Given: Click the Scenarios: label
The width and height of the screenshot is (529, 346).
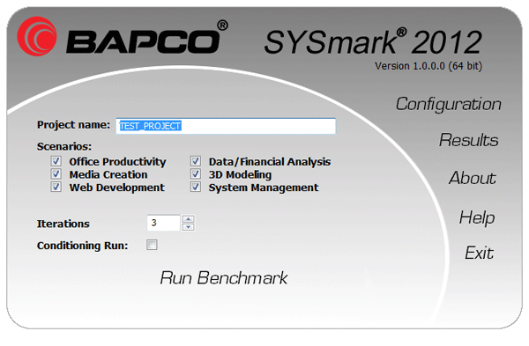Looking at the screenshot, I should click(64, 146).
